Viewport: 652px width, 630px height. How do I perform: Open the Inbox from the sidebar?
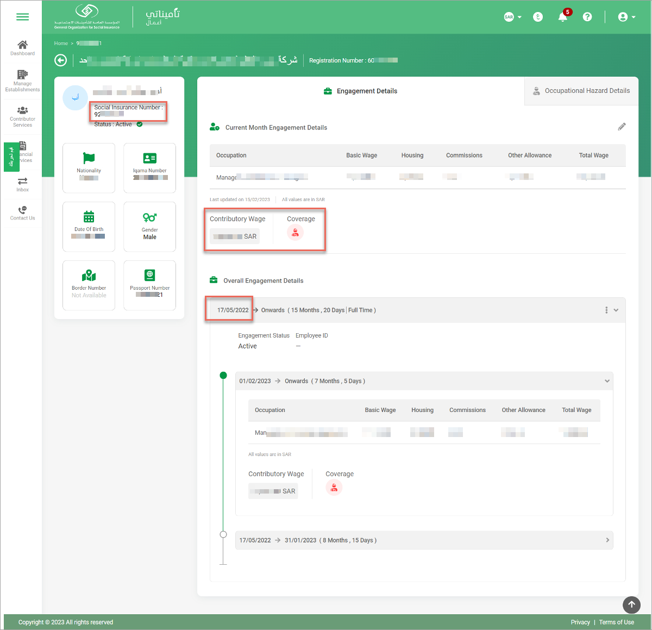(22, 184)
